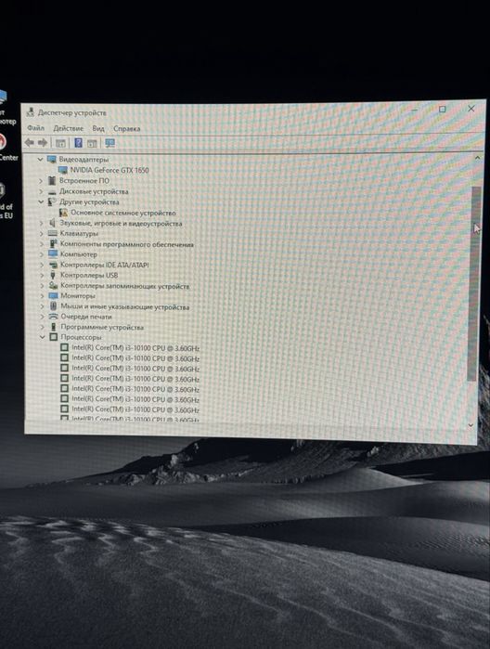Open the Справка menu

126,129
